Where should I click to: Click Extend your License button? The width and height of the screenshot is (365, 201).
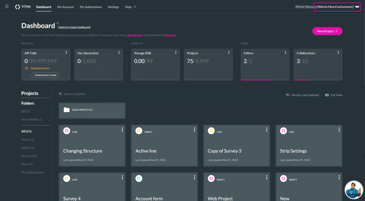pos(46,75)
